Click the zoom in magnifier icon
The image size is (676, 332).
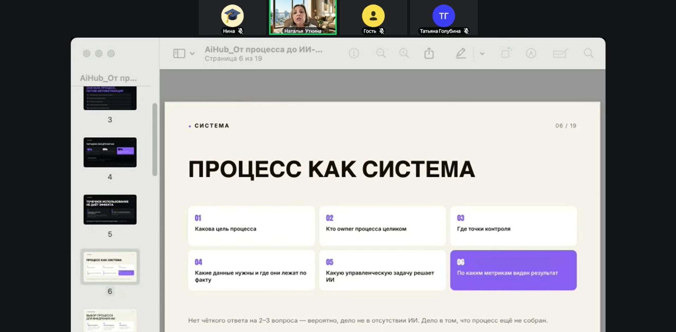tap(404, 54)
